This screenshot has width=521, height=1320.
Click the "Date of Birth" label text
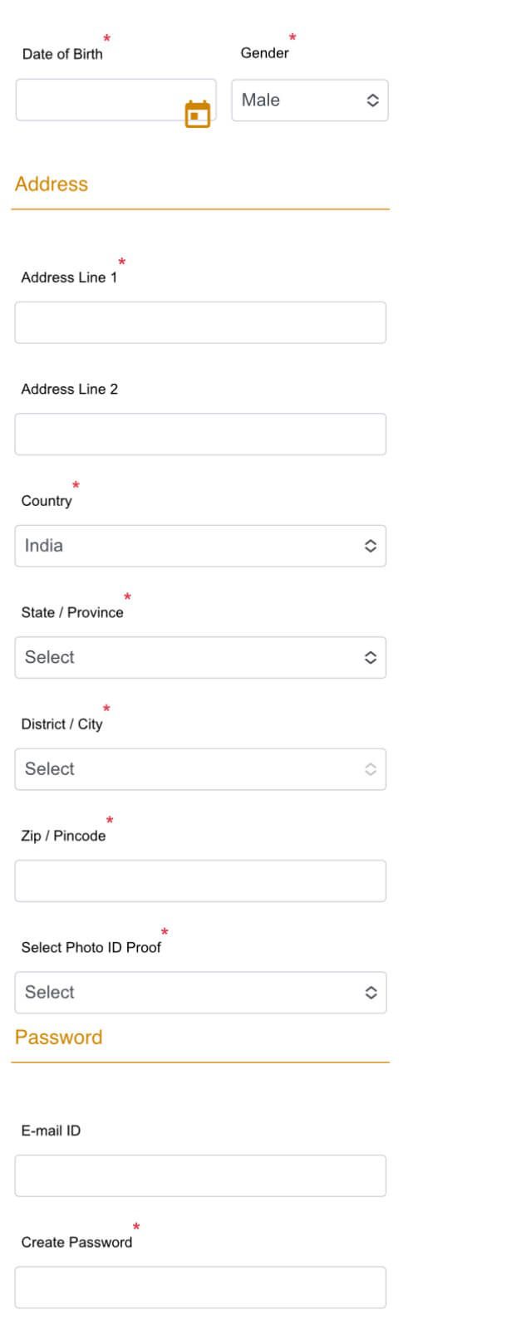(x=62, y=54)
